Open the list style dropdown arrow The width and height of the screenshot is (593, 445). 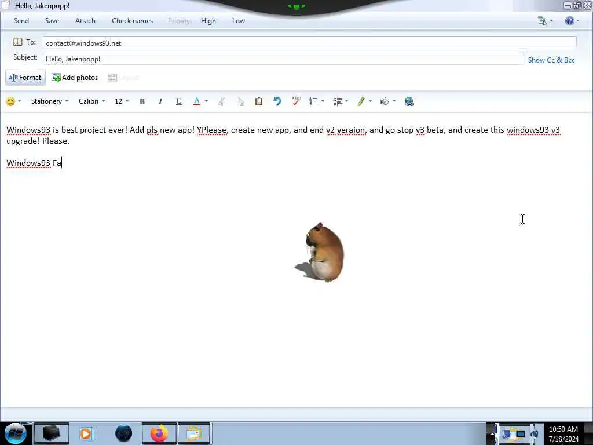(323, 101)
